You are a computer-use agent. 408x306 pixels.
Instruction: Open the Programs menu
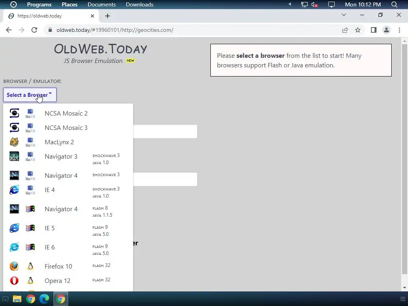[39, 4]
